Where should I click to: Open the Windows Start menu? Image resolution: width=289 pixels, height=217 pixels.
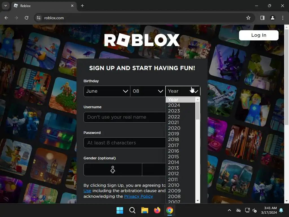click(x=120, y=210)
